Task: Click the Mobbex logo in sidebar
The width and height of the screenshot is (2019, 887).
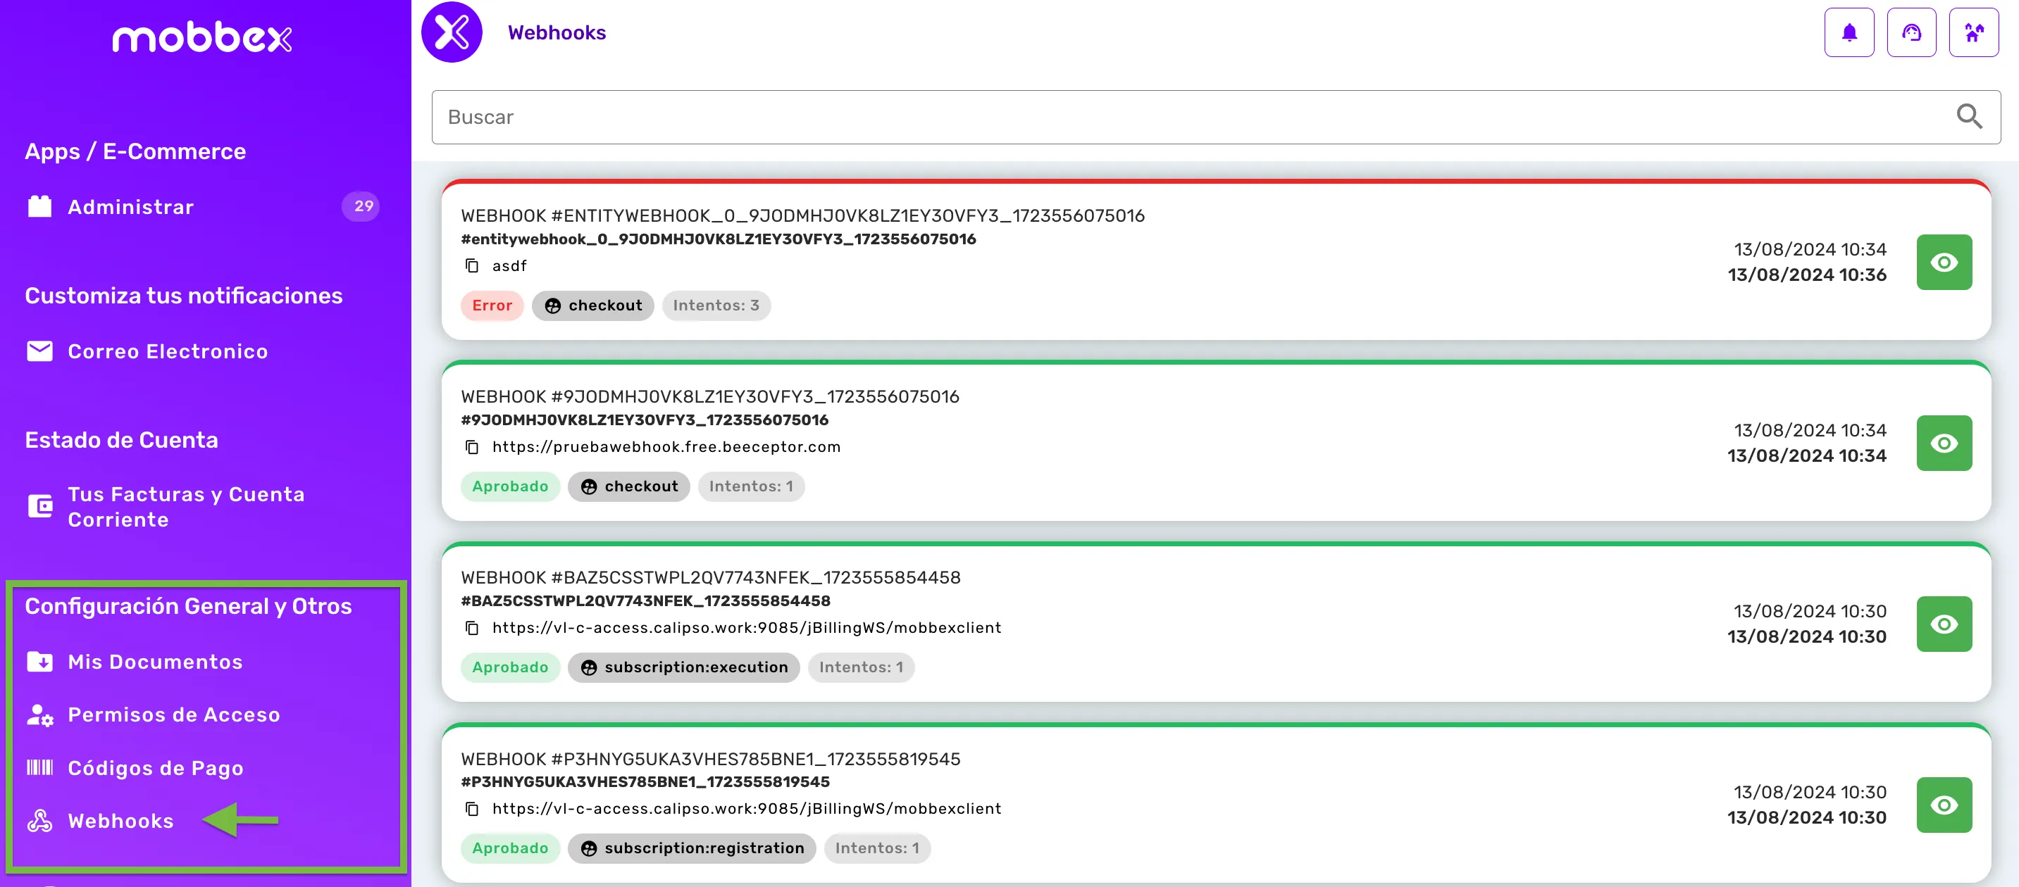Action: tap(202, 37)
